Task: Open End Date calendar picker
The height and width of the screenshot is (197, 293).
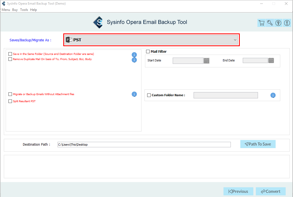Action: (x=271, y=61)
